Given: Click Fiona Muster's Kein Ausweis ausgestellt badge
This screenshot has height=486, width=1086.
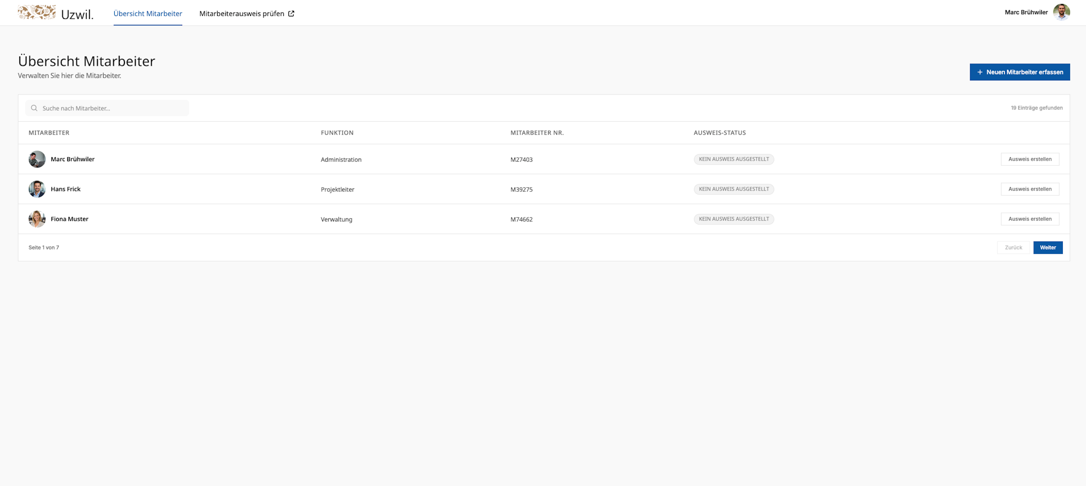Looking at the screenshot, I should click(734, 219).
